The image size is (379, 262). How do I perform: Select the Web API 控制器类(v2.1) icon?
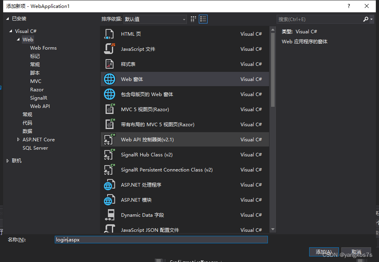tap(109, 139)
